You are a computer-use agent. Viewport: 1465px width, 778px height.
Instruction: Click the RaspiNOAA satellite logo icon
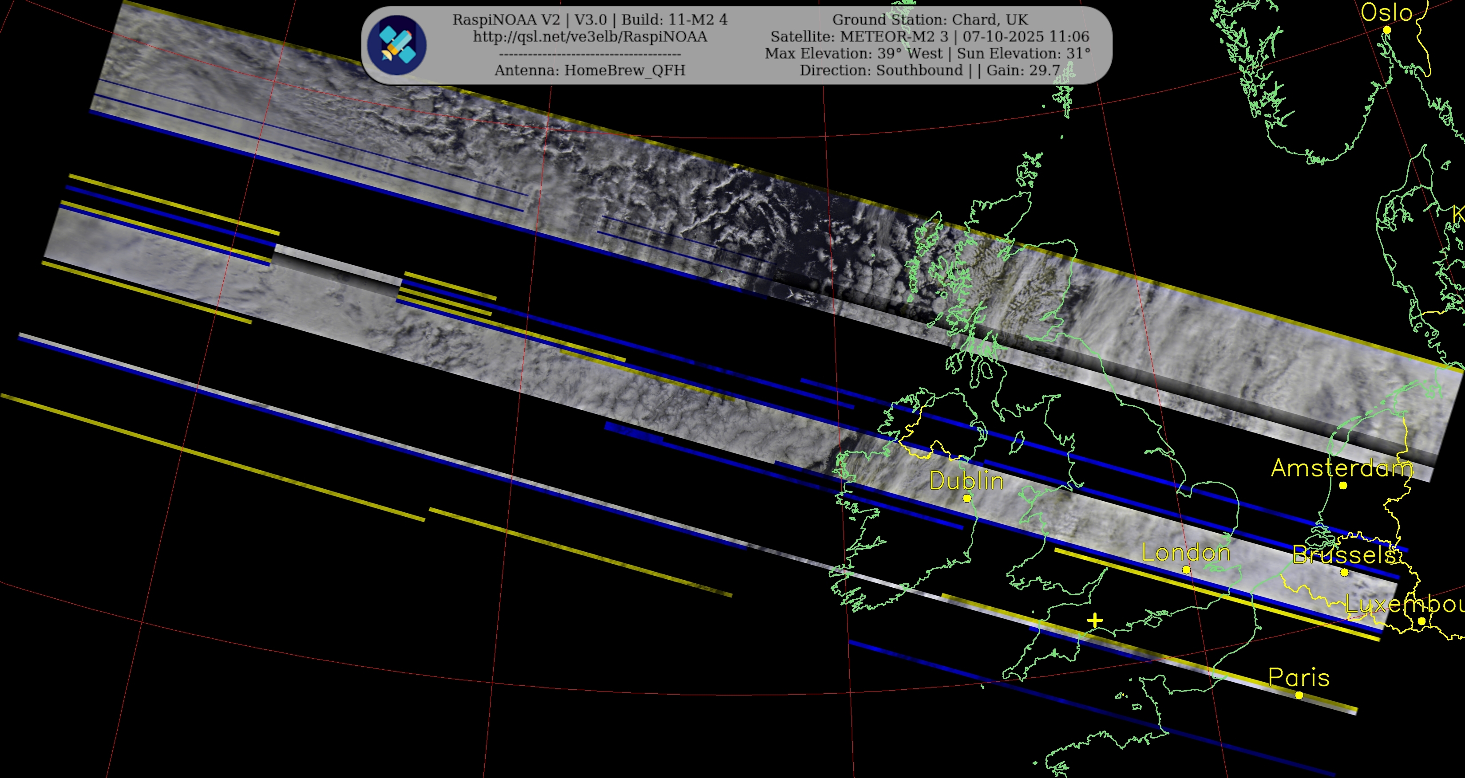[397, 45]
